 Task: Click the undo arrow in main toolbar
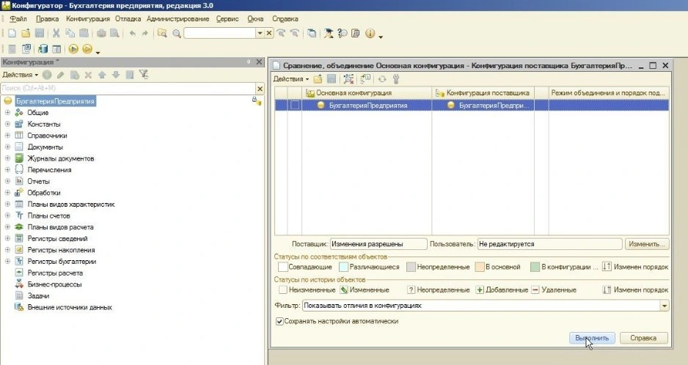click(132, 34)
